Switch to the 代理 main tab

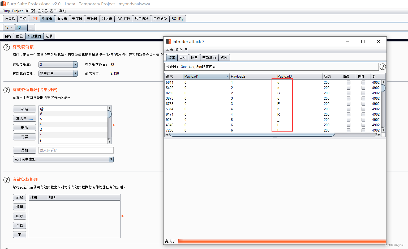point(34,19)
